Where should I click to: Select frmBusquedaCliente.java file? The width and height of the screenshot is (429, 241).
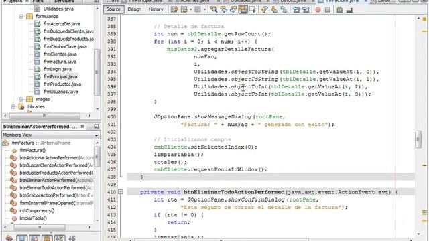click(68, 31)
